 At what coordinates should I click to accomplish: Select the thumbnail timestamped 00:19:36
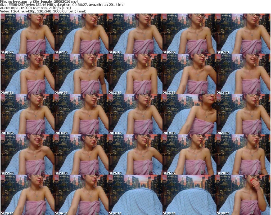click(x=189, y=114)
